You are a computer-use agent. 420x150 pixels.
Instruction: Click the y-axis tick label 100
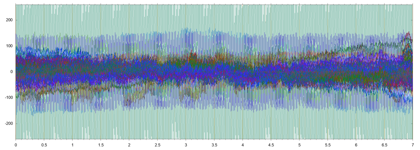[10, 46]
